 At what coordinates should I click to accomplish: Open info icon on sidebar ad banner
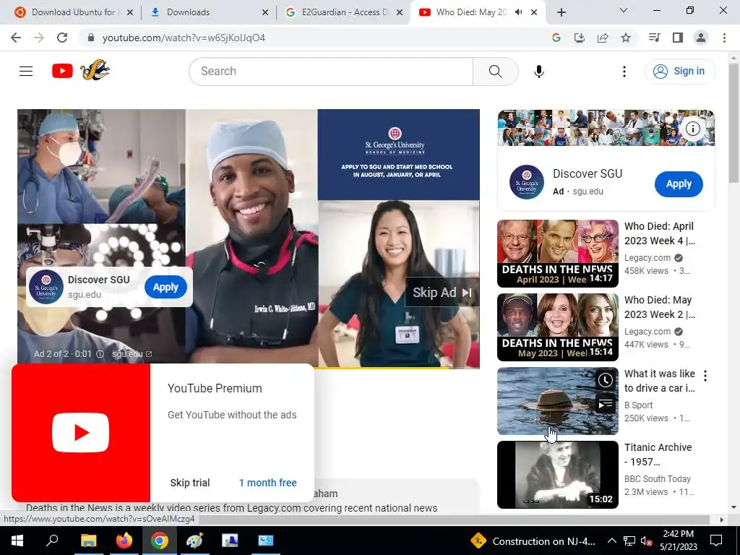click(x=692, y=129)
